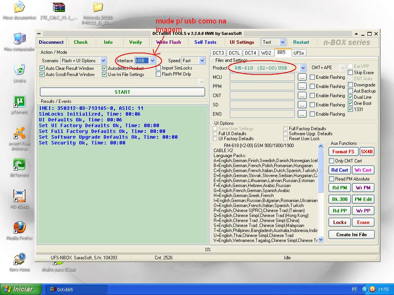Click Erase button in Aux Functions
This screenshot has height=295, width=394.
(363, 222)
